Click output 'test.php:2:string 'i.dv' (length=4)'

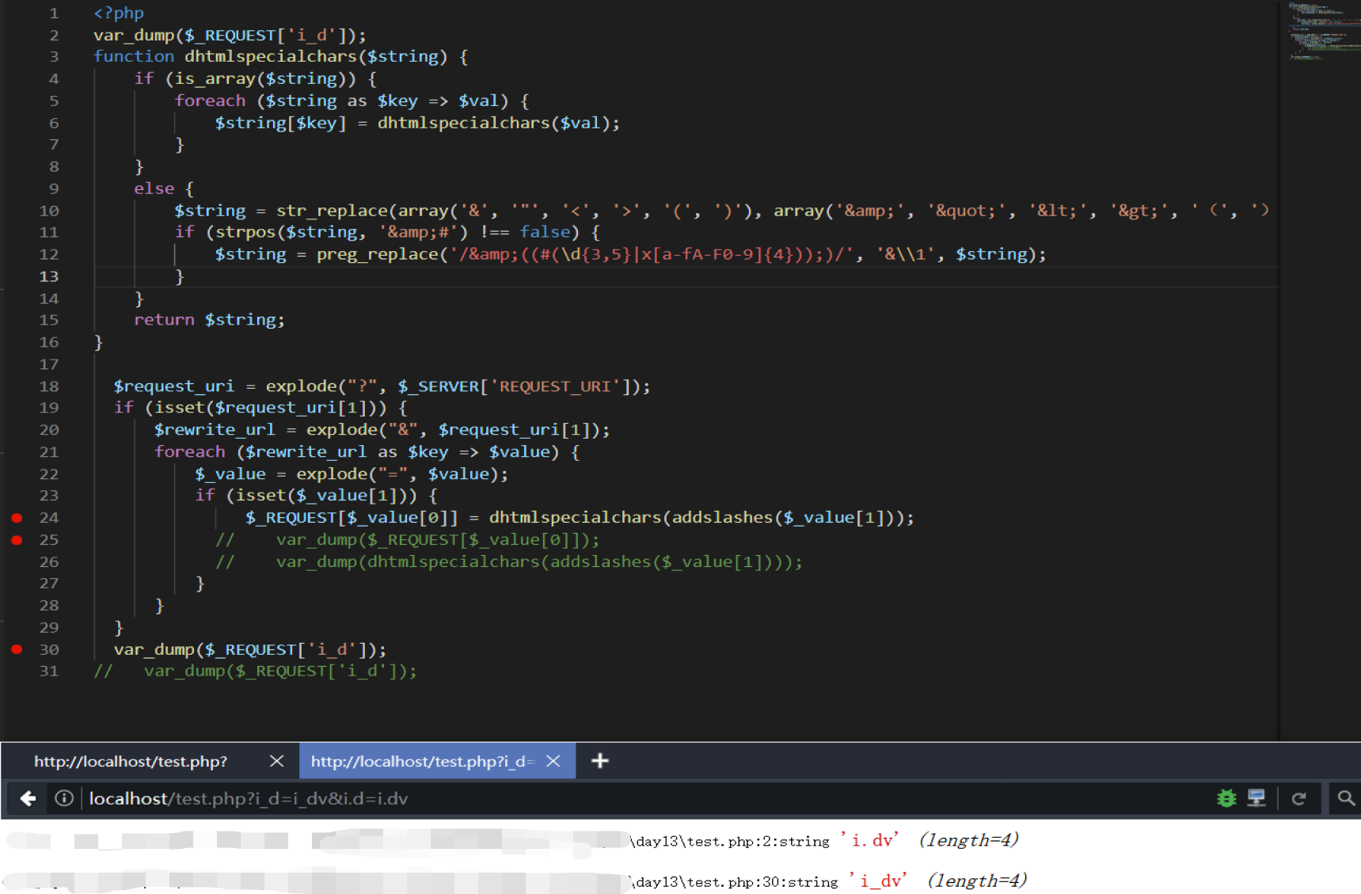tap(825, 840)
